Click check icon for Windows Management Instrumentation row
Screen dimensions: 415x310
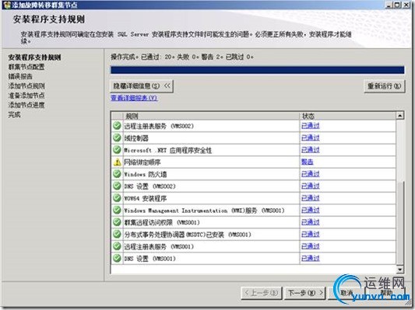(117, 211)
